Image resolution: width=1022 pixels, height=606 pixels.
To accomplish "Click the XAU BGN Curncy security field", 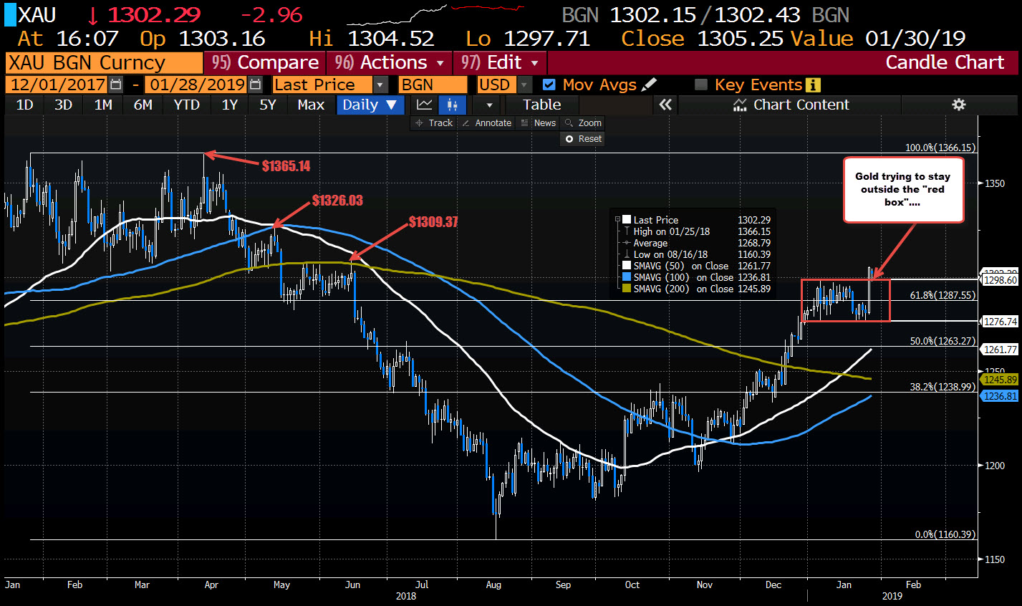I will pos(104,62).
